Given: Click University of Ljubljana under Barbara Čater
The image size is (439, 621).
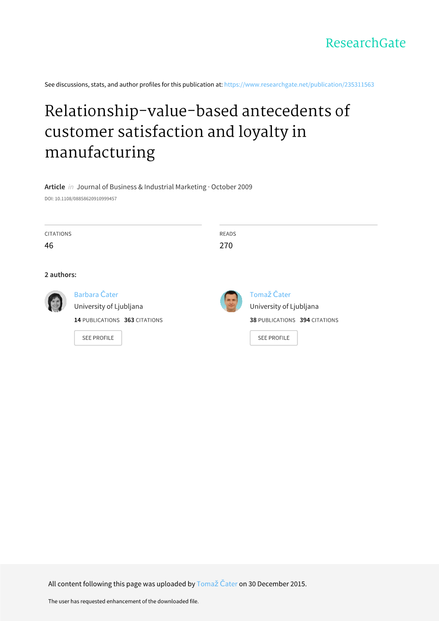Looking at the screenshot, I should (108, 306).
